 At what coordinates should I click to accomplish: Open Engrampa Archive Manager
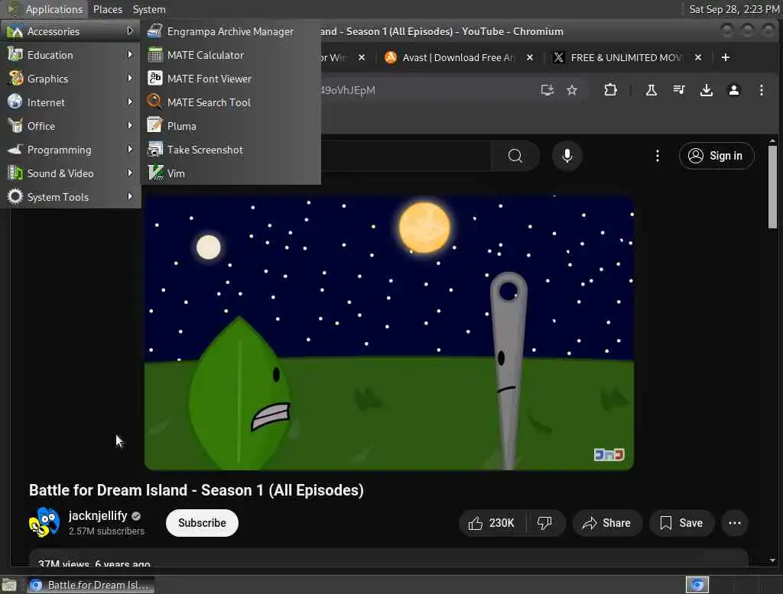click(230, 31)
